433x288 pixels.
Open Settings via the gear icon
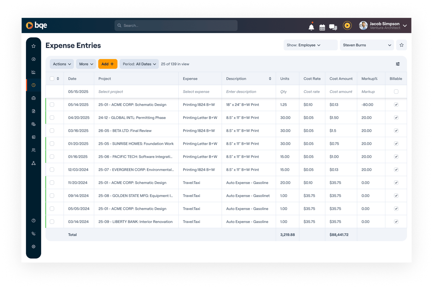pos(33,246)
